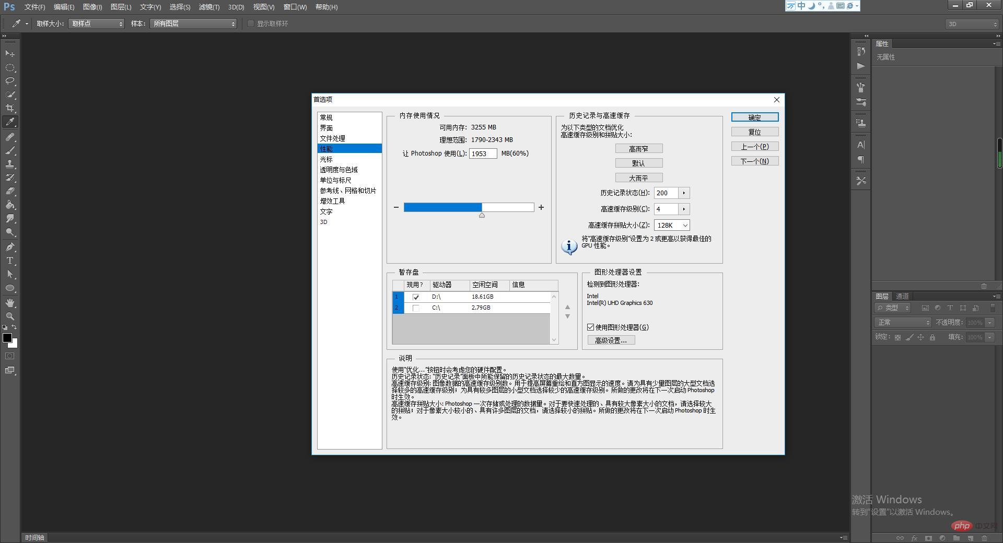Click the memory usage slider handle

click(482, 215)
